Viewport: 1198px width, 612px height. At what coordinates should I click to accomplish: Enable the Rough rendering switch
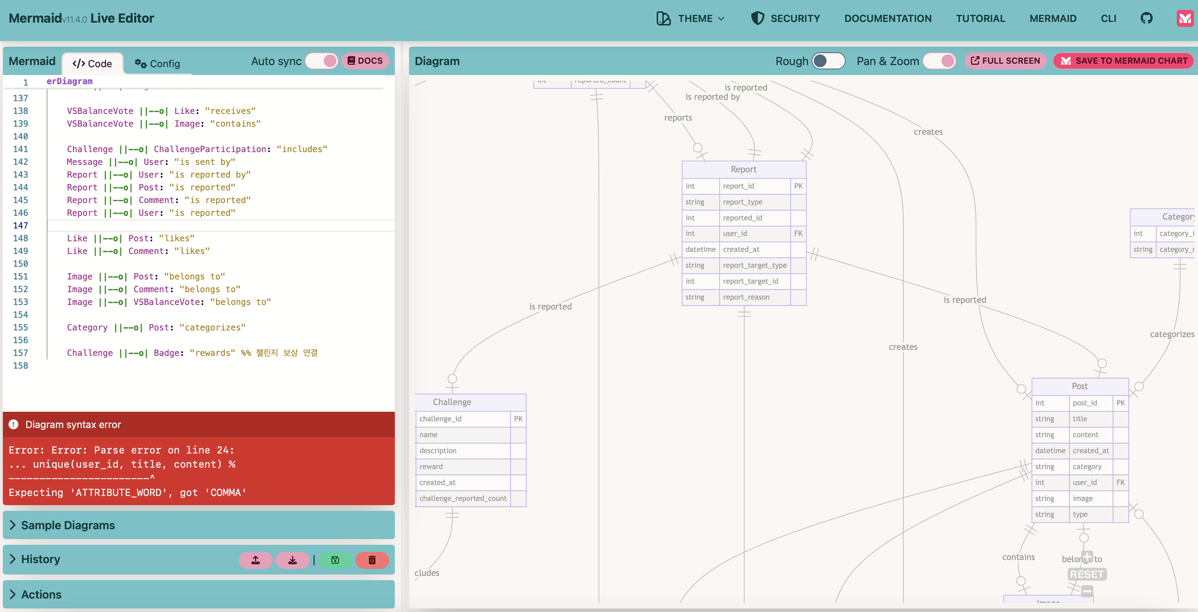828,61
